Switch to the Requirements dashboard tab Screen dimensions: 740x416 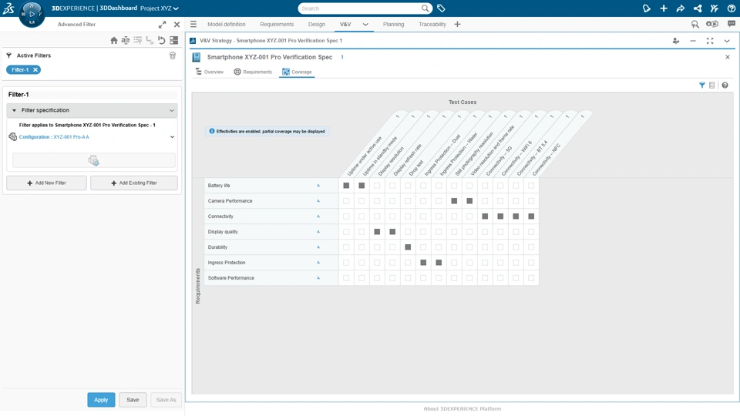coord(277,24)
